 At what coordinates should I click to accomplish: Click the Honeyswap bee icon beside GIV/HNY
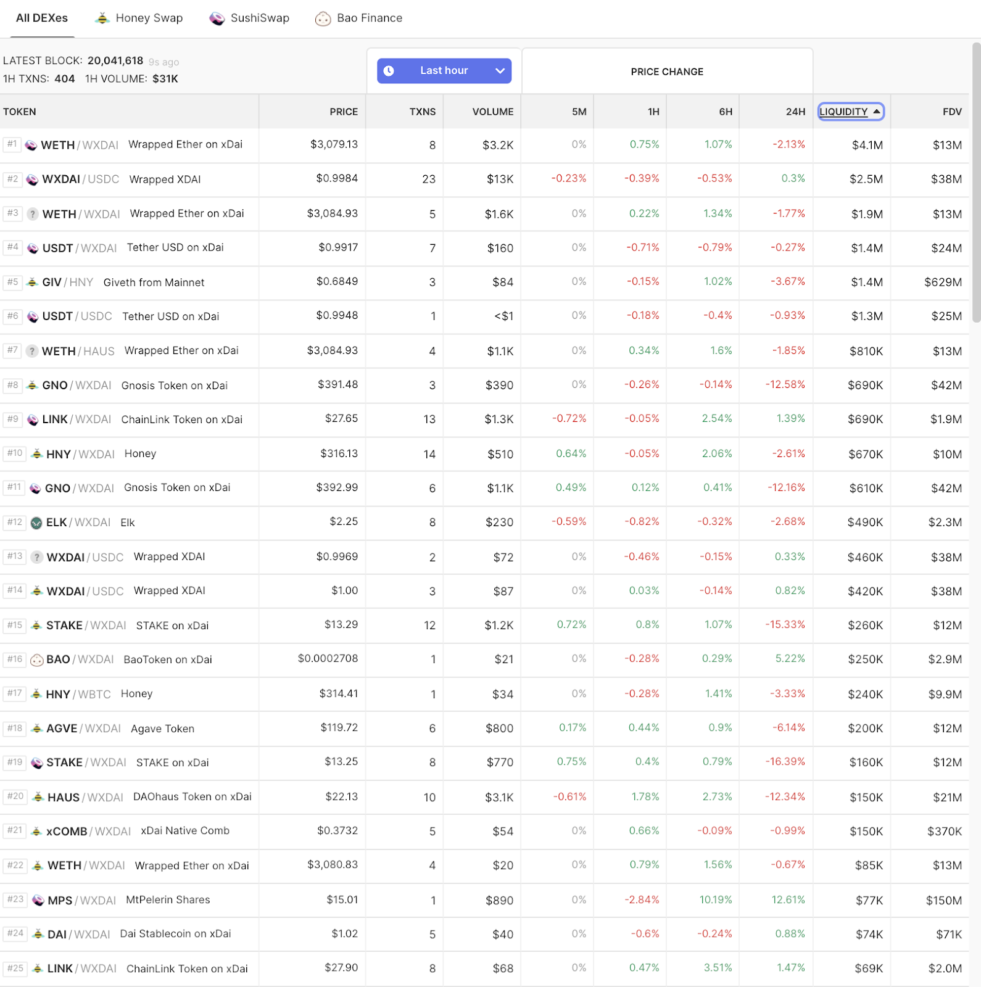(x=33, y=283)
